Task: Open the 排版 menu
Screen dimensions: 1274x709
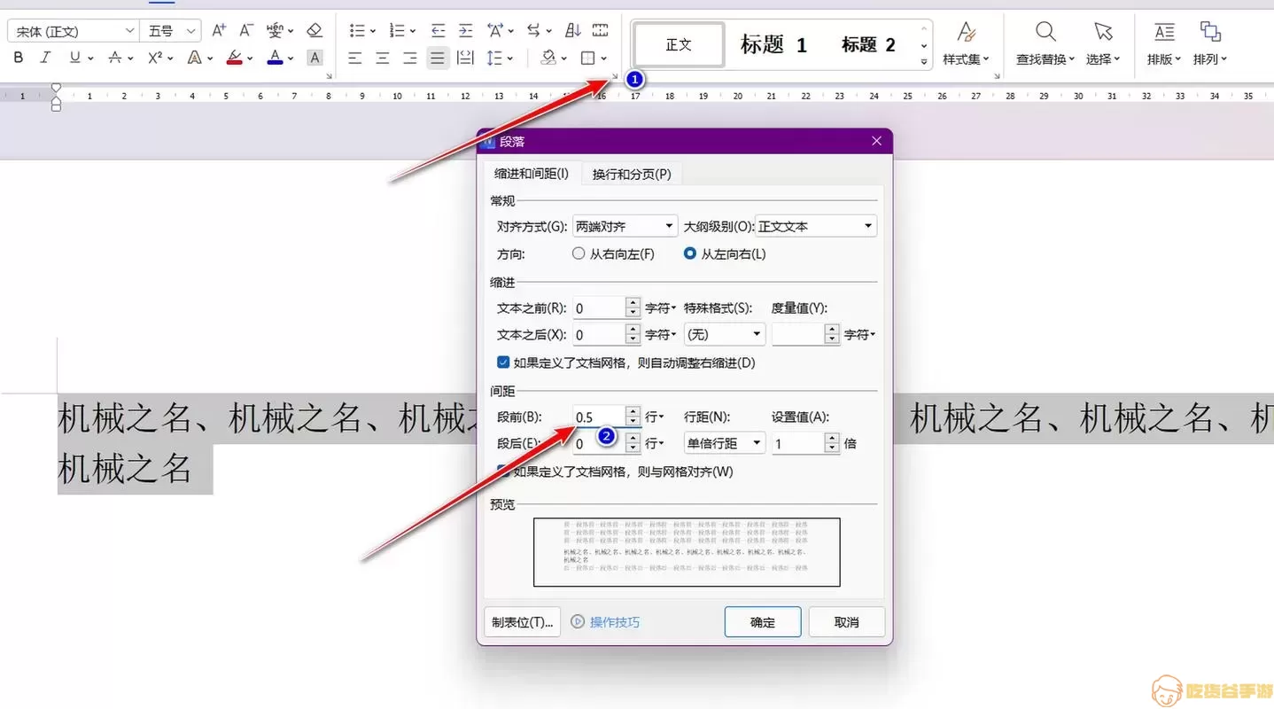Action: [1164, 43]
